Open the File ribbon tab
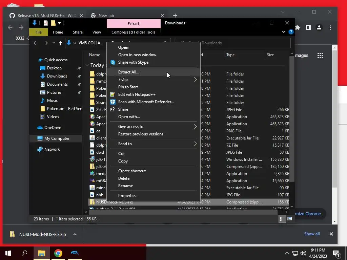Image resolution: width=347 pixels, height=260 pixels. click(x=39, y=32)
